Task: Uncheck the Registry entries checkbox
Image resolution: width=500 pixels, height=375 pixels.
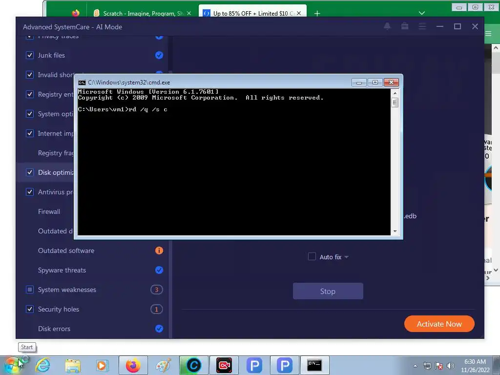Action: click(30, 94)
